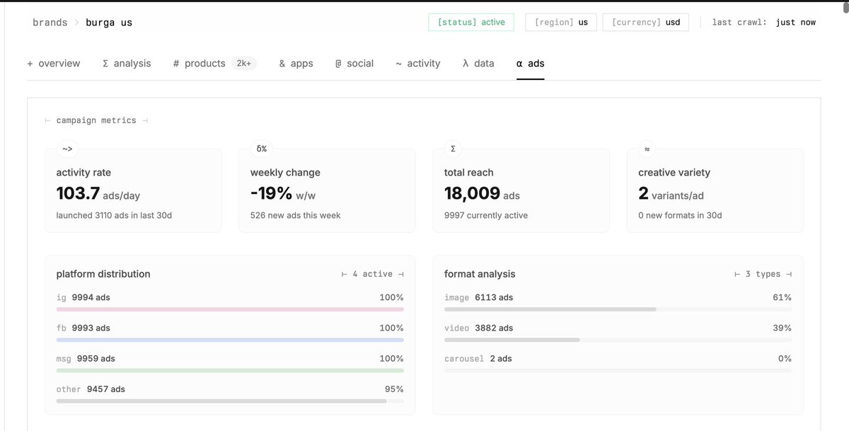The image size is (849, 431).
Task: Click the right arrow beside campaign metrics
Action: point(146,120)
